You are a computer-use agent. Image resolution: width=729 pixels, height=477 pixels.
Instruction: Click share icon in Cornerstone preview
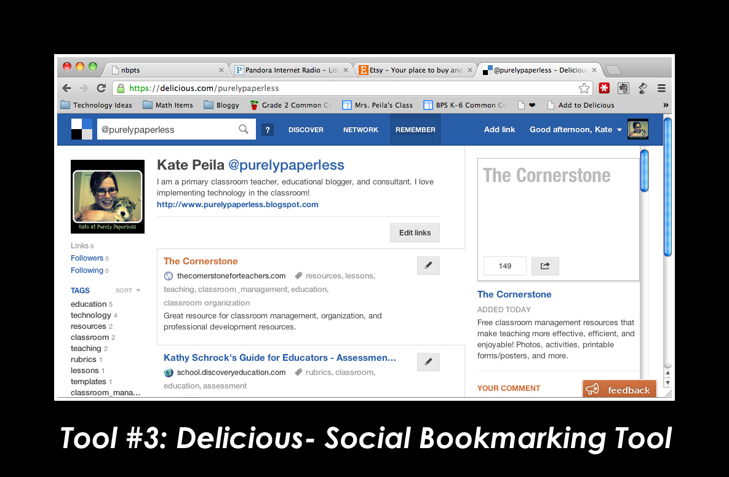coord(545,266)
